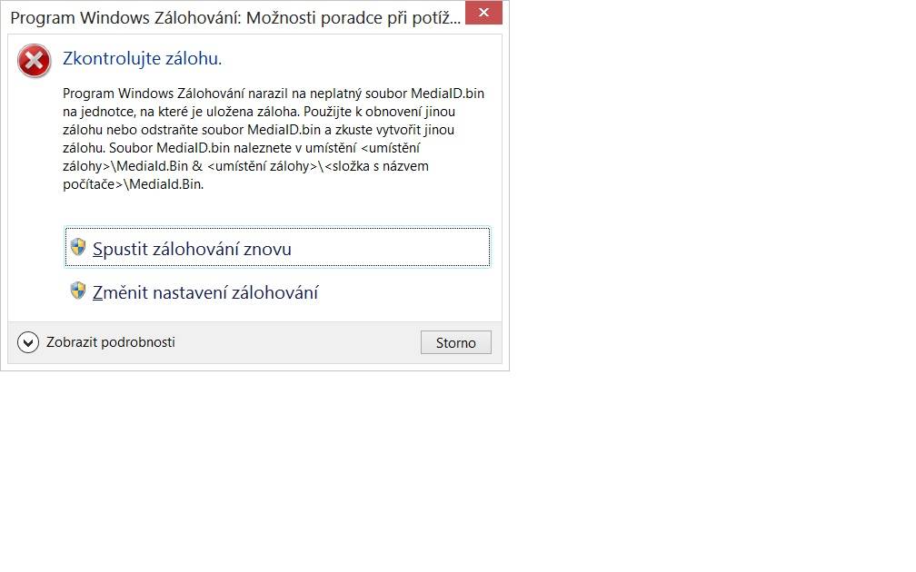Viewport: 916px width, 572px height.
Task: Click blank white area right of the dialog
Action: click(701, 233)
